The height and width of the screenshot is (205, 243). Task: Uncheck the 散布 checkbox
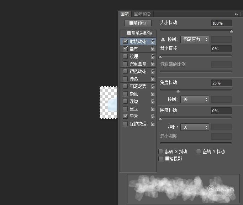[125, 49]
